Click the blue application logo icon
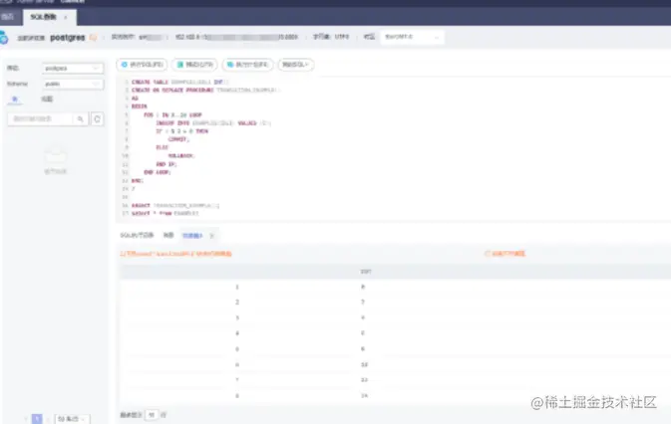The height and width of the screenshot is (424, 671). [4, 38]
